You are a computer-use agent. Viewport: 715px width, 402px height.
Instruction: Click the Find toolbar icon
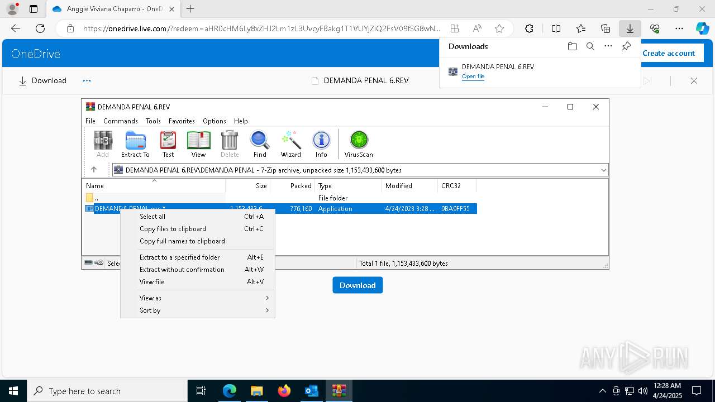[x=260, y=144]
